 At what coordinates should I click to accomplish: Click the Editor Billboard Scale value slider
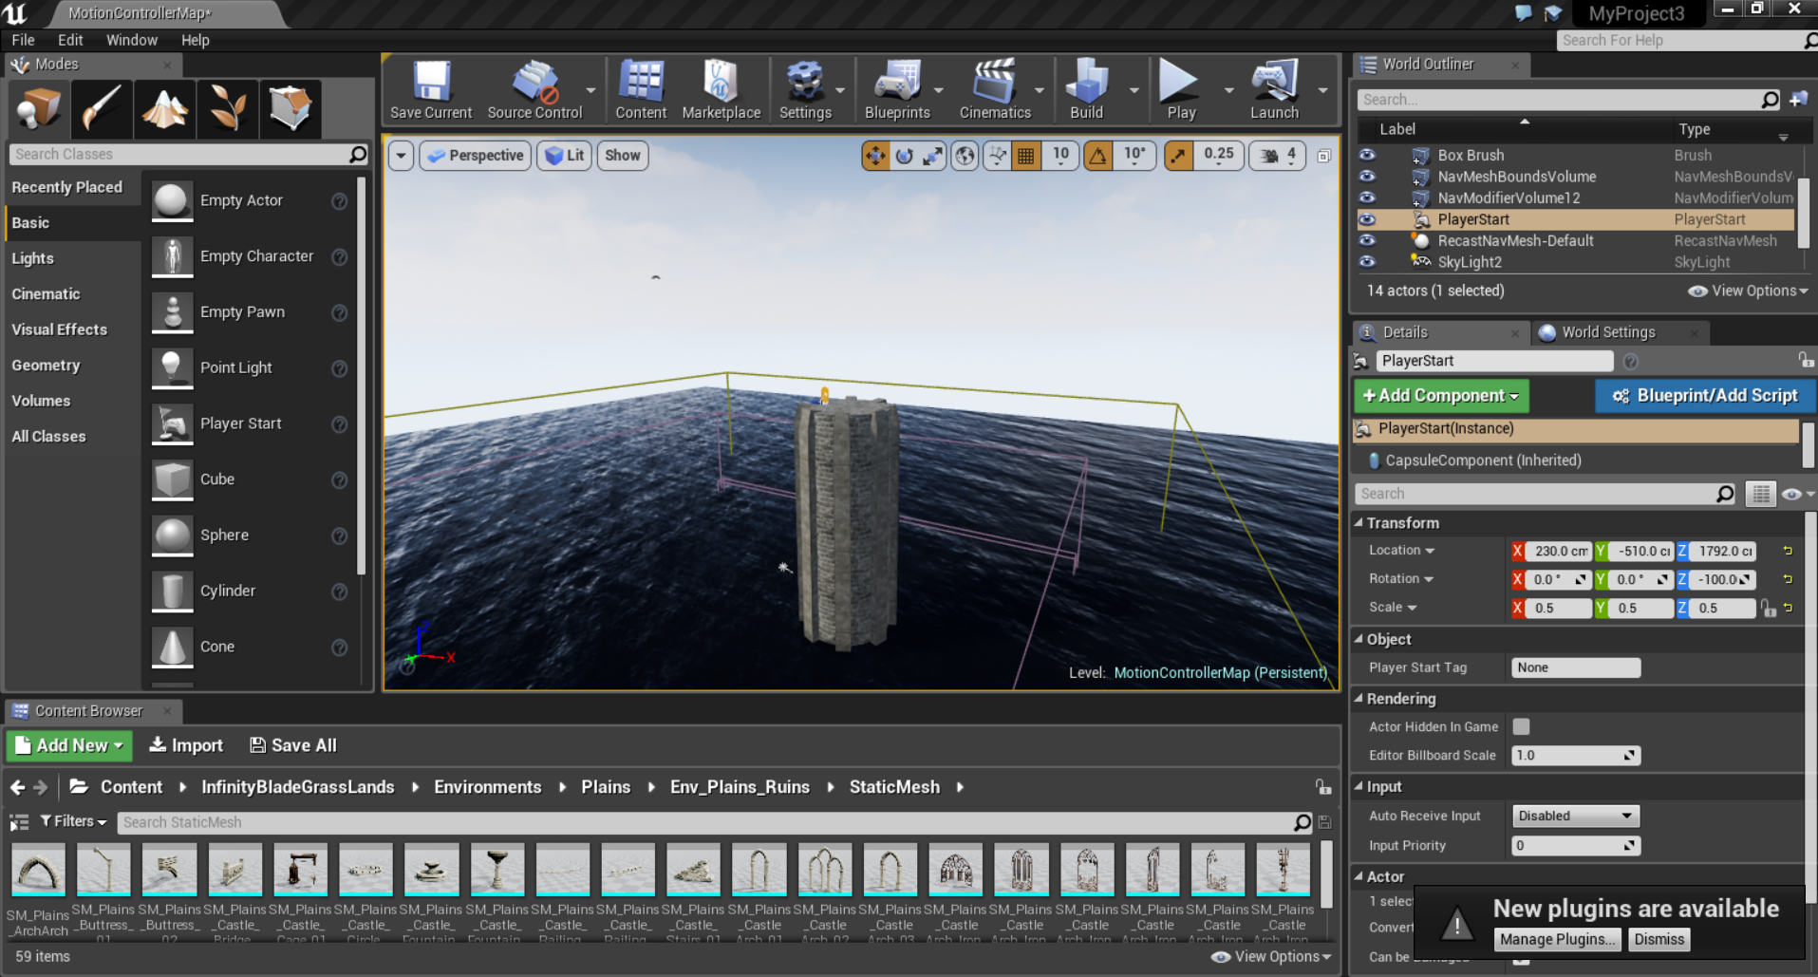click(x=1575, y=756)
